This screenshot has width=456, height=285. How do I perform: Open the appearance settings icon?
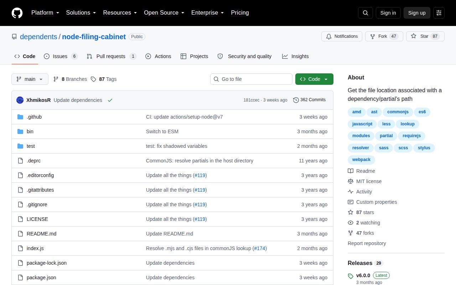click(x=439, y=13)
